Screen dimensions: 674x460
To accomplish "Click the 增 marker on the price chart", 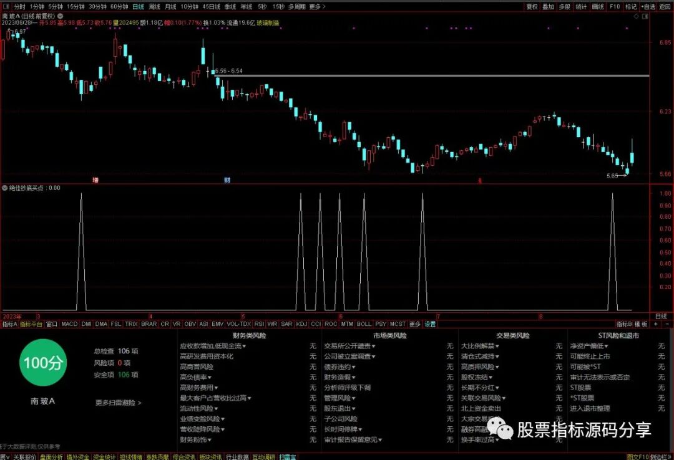I will 95,180.
